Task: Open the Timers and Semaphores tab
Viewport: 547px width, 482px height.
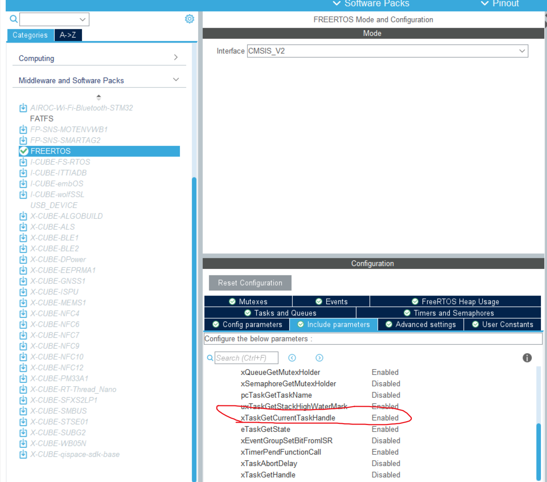Action: pos(449,313)
